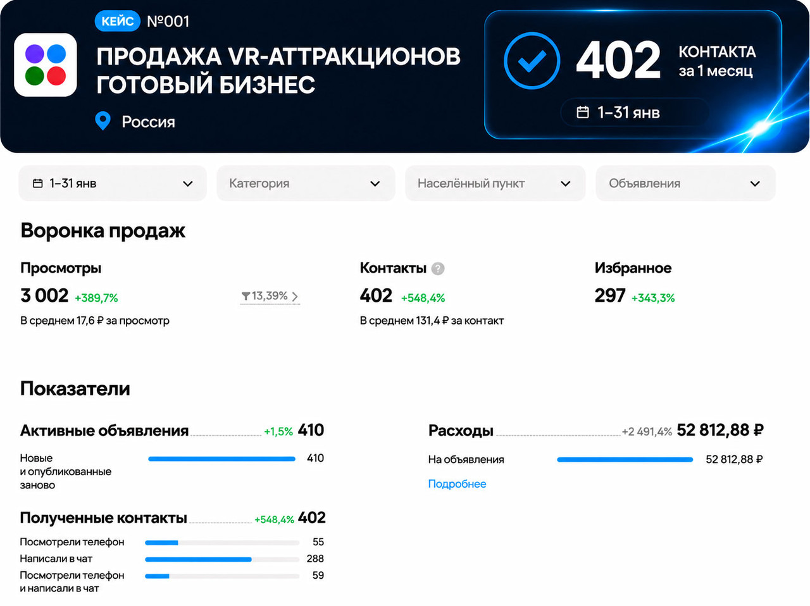810x606 pixels.
Task: Click the Написали в чат progress bar
Action: 222,559
